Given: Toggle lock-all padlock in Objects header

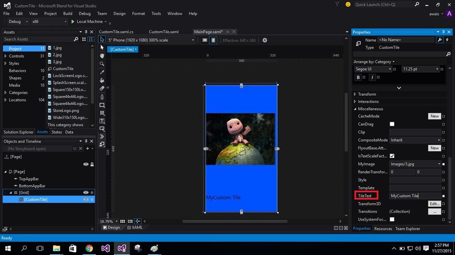Looking at the screenshot, I should 92,164.
